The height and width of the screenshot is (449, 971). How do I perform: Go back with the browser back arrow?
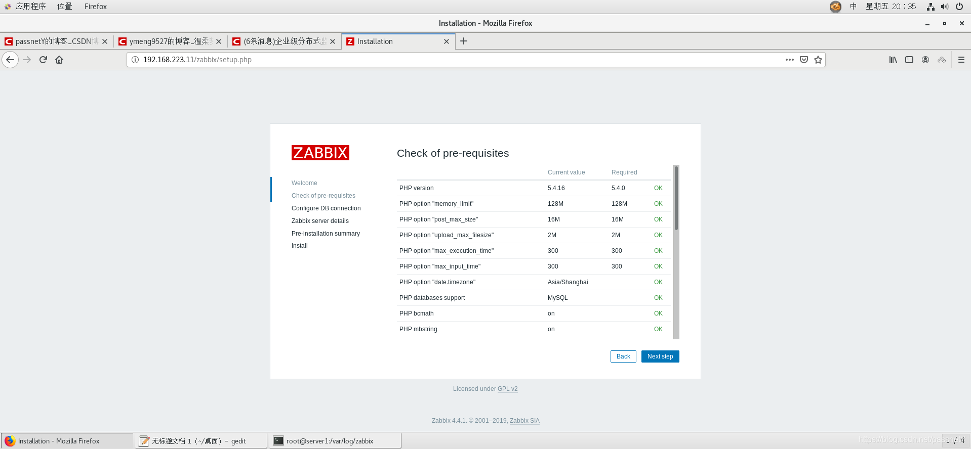click(x=10, y=60)
